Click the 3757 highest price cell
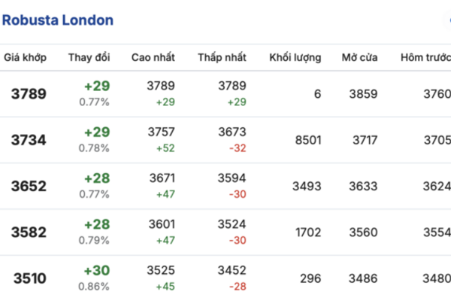 pyautogui.click(x=161, y=132)
